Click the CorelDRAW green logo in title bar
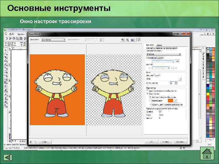 pos(5,30)
